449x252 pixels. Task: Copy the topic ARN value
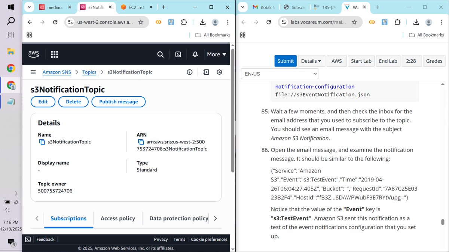pos(141,142)
